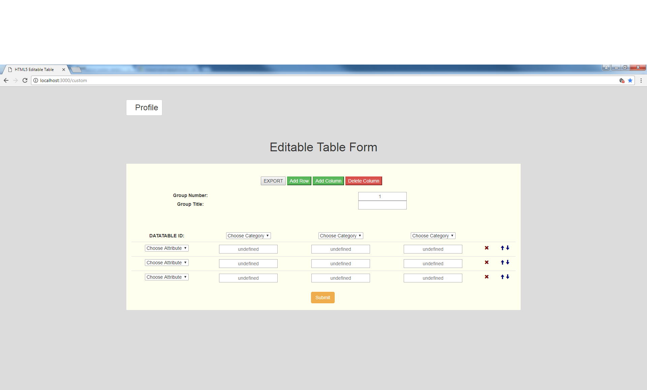
Task: Open the Profile menu item
Action: pyautogui.click(x=144, y=108)
